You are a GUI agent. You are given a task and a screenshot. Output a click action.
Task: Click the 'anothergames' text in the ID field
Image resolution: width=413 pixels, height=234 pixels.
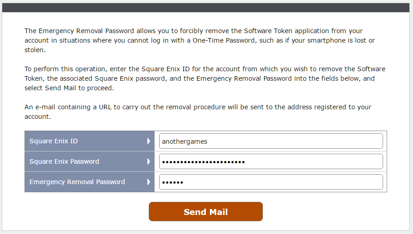(185, 141)
